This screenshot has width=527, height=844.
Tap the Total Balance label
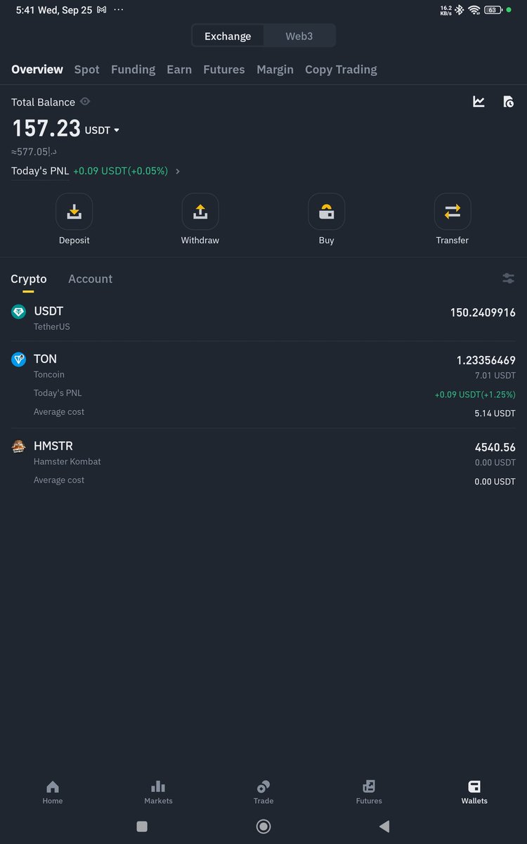tap(43, 102)
